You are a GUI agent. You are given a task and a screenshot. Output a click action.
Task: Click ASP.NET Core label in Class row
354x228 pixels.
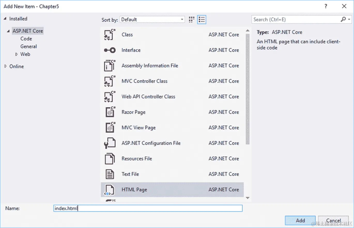click(x=224, y=35)
